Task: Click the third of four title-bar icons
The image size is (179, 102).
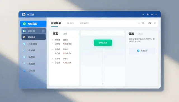Action: tap(152, 14)
